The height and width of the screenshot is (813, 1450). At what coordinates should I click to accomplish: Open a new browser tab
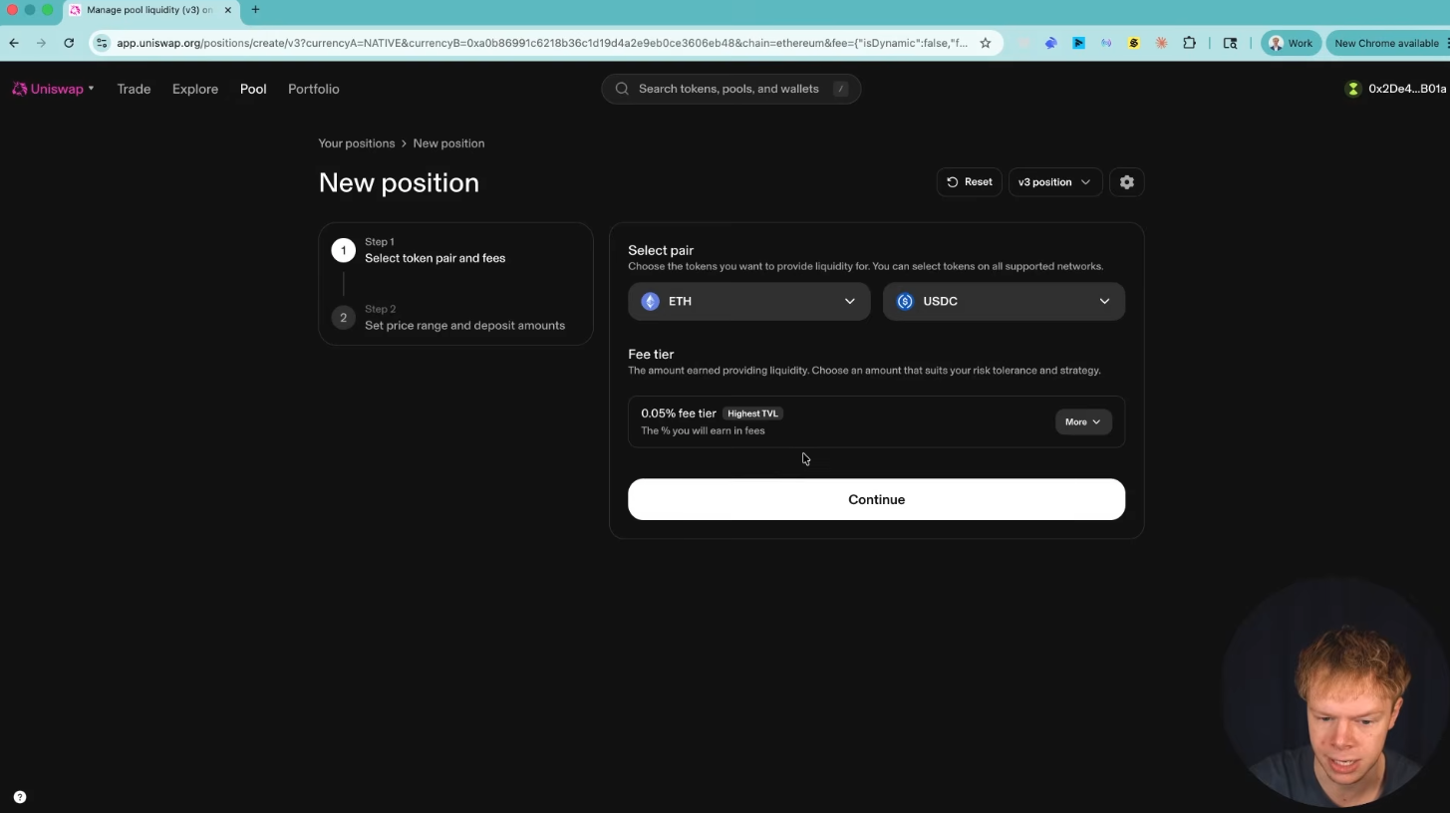(255, 10)
